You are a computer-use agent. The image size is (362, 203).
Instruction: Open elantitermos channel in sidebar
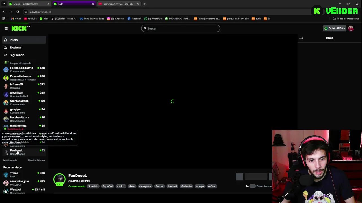click(24, 126)
